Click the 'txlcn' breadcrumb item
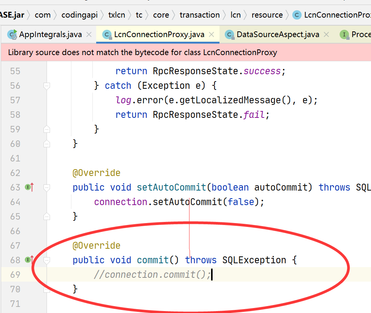The width and height of the screenshot is (371, 313). click(x=117, y=15)
